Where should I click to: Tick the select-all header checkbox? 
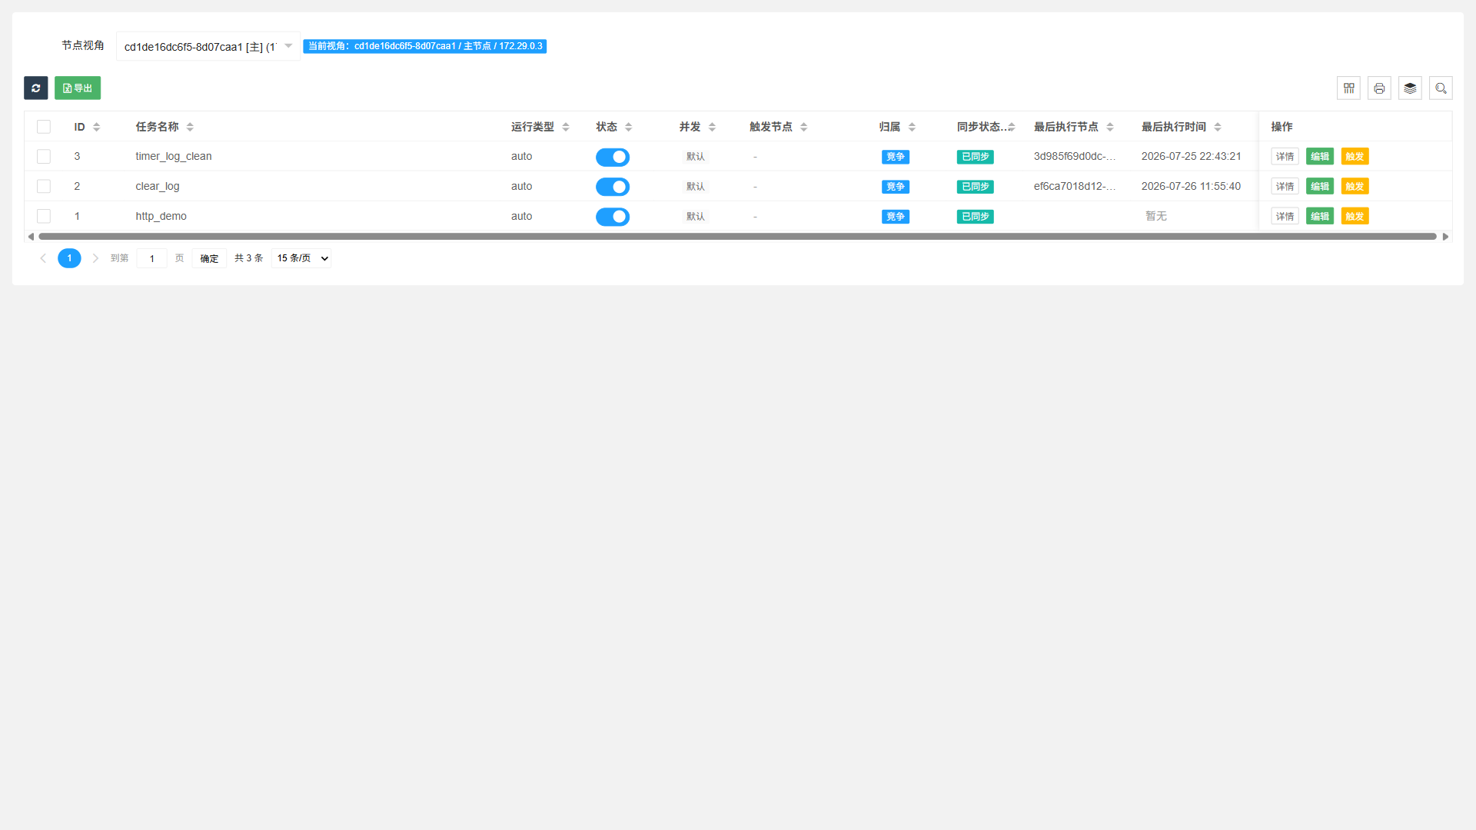pos(44,127)
